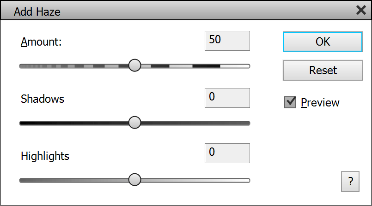Select the Shadows slider handle
Screen dimensions: 372x206
click(134, 123)
